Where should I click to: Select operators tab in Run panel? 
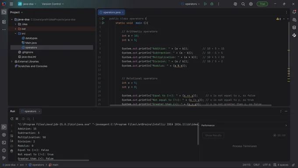coord(30,111)
